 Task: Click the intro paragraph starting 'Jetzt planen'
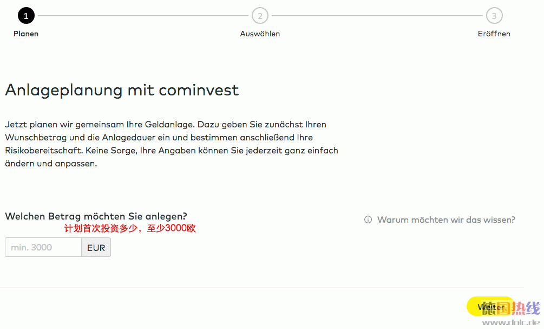(x=172, y=144)
